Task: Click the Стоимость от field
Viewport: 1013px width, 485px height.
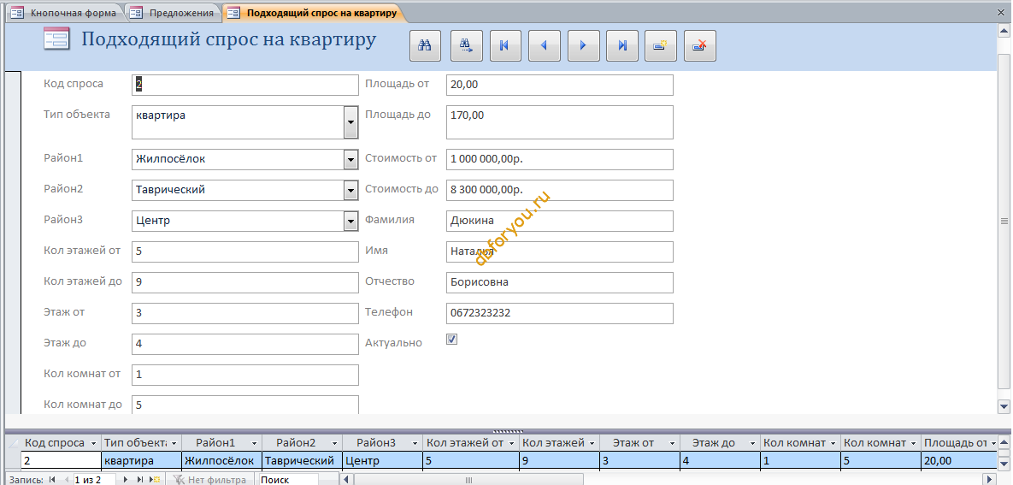Action: click(559, 159)
